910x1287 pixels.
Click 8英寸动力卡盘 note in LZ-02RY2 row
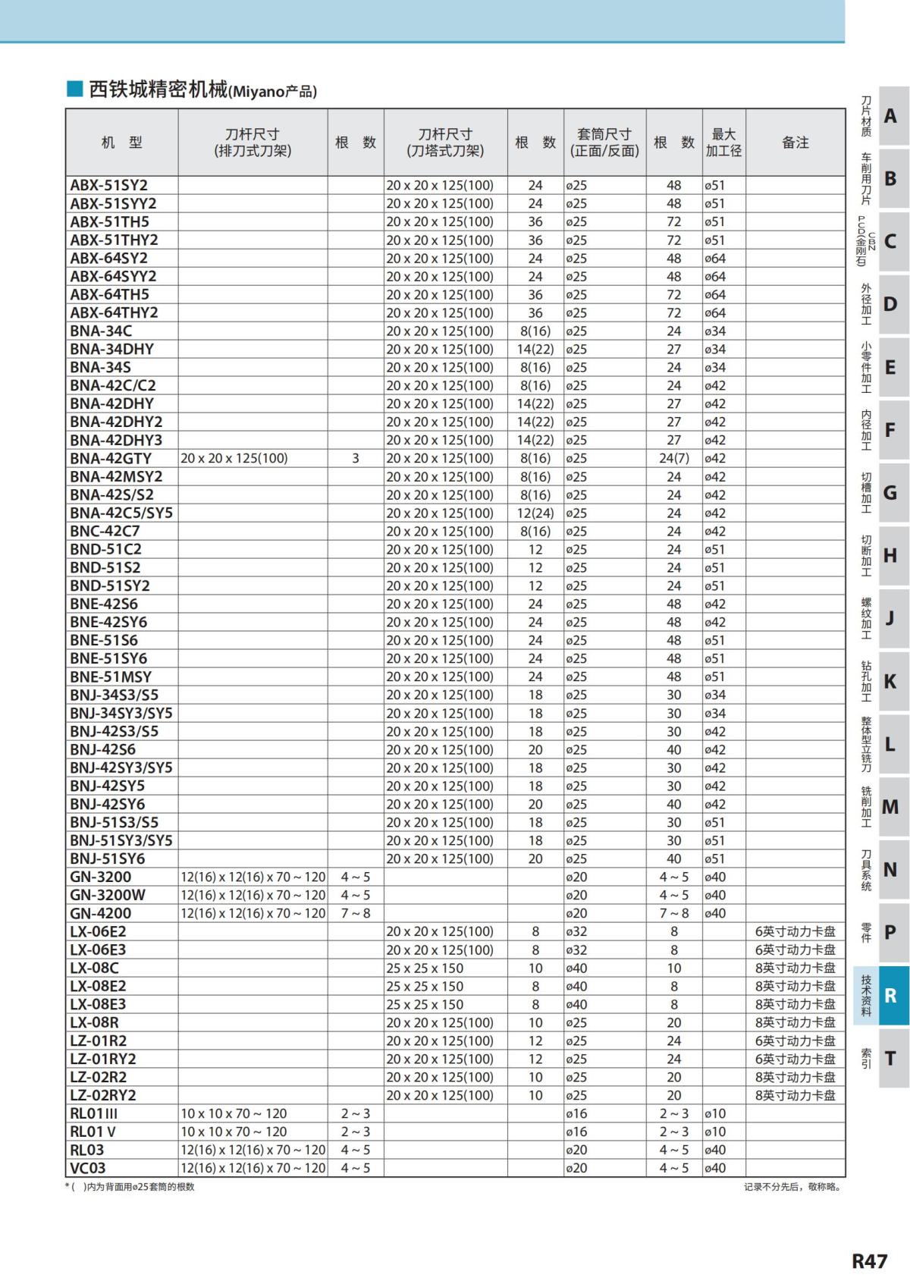click(x=795, y=1095)
